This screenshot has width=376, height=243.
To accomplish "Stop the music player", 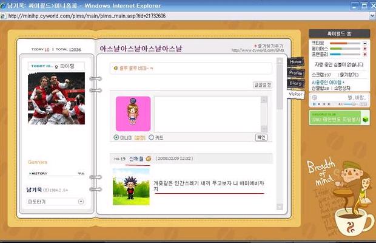I will (319, 104).
